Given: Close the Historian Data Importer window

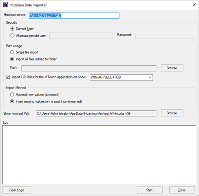Looking at the screenshot, I should point(194,5).
